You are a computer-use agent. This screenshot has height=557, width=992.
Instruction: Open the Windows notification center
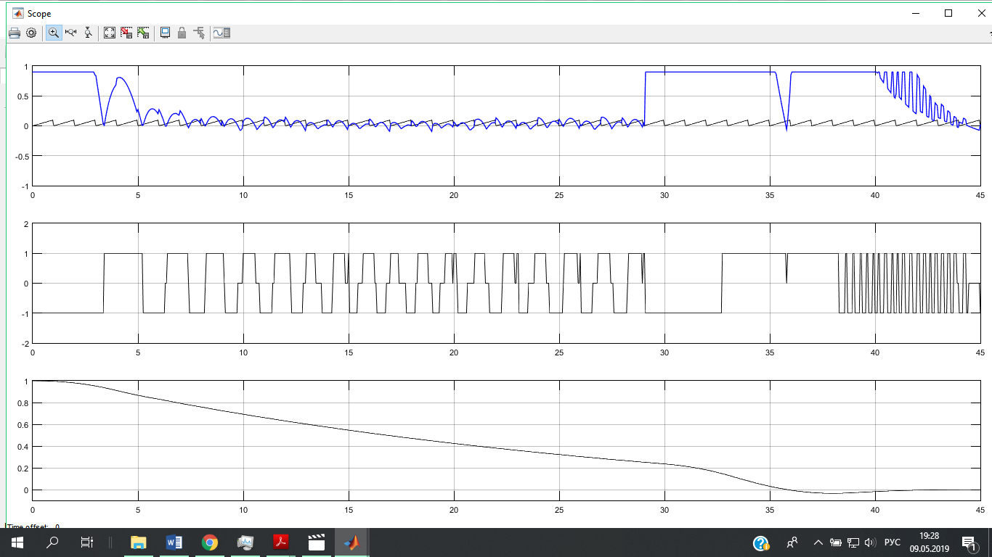click(969, 542)
